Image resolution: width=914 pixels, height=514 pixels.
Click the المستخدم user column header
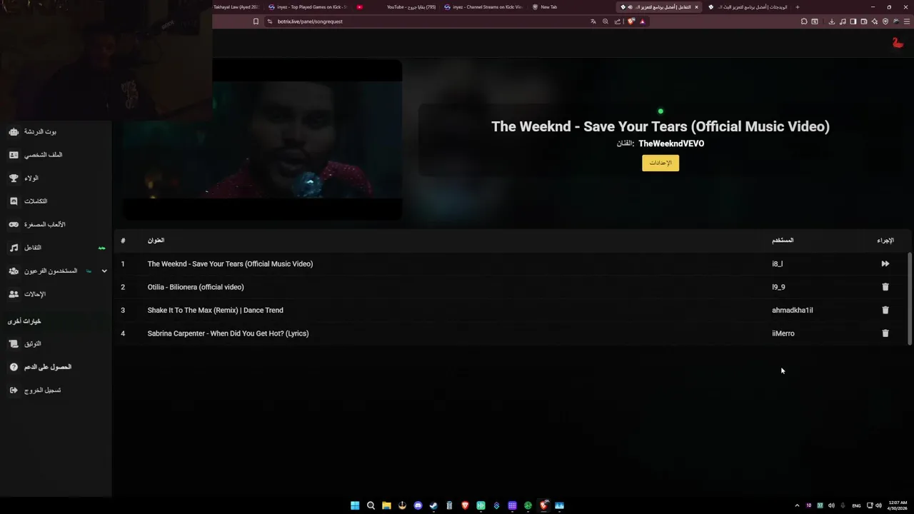pyautogui.click(x=783, y=241)
